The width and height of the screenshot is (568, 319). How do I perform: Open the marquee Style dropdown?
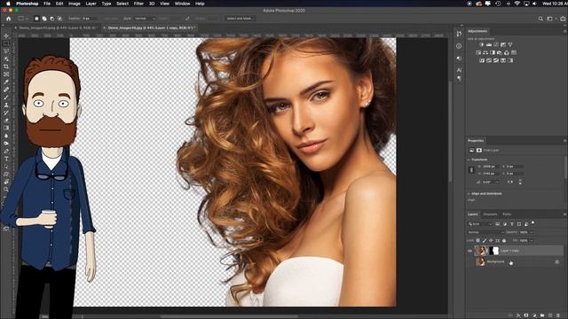(x=144, y=19)
